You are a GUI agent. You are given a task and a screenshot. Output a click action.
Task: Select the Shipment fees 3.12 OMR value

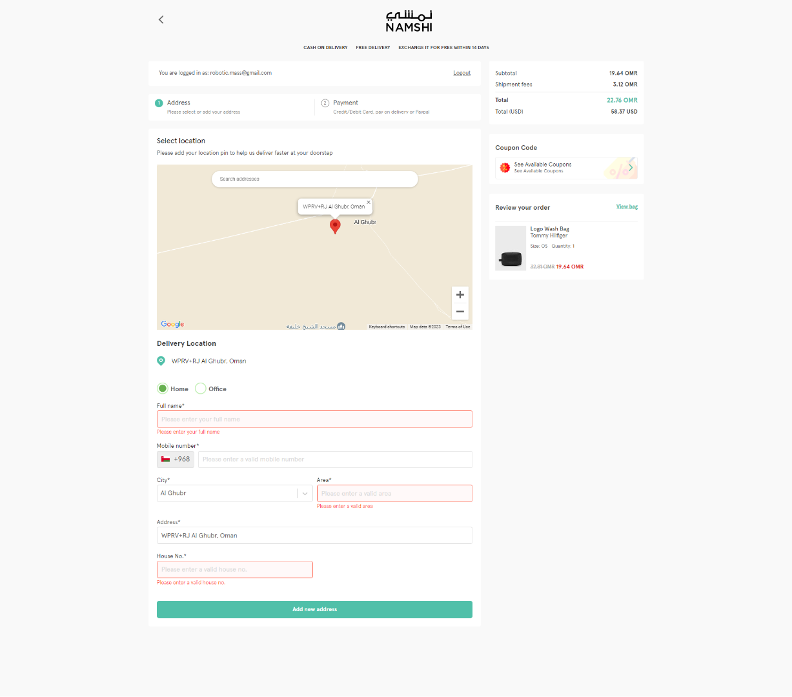pyautogui.click(x=625, y=85)
